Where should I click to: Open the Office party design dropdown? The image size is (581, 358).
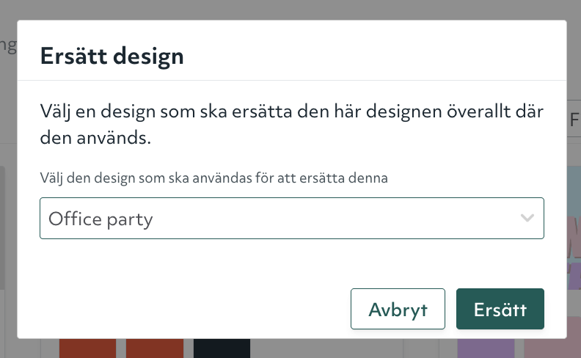tap(291, 218)
